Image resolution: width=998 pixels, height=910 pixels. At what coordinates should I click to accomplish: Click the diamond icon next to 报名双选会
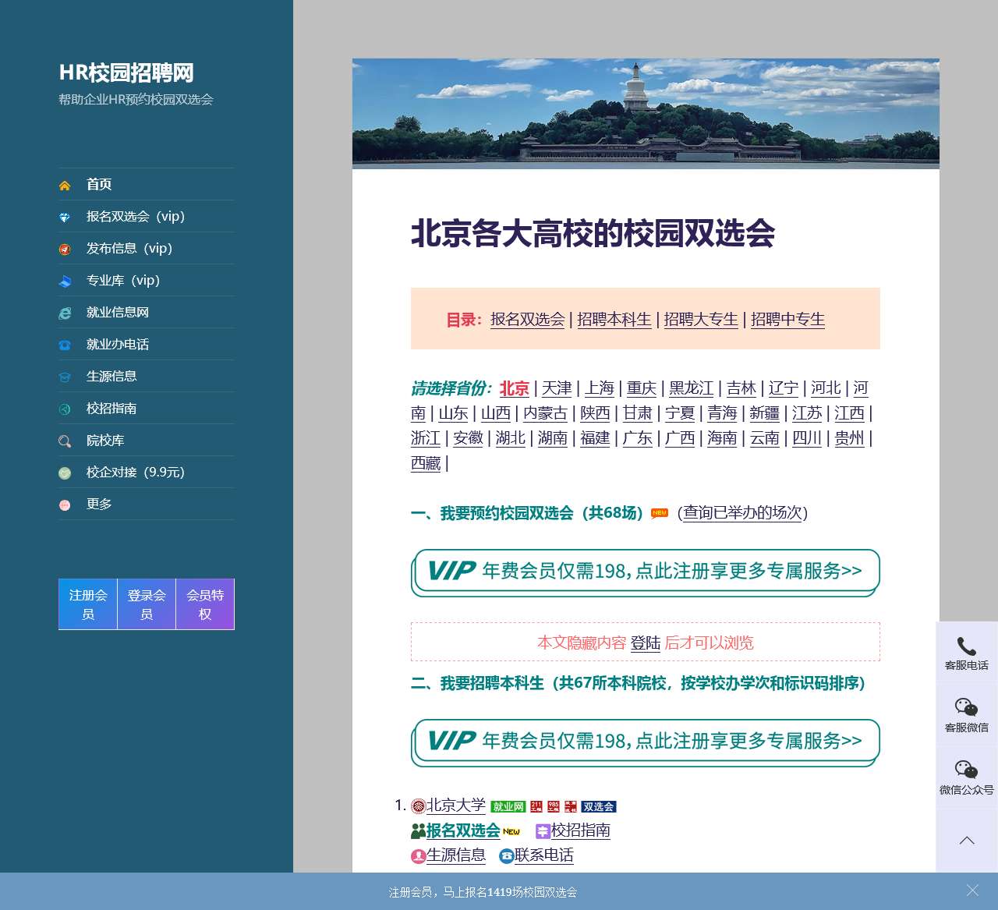pyautogui.click(x=65, y=218)
